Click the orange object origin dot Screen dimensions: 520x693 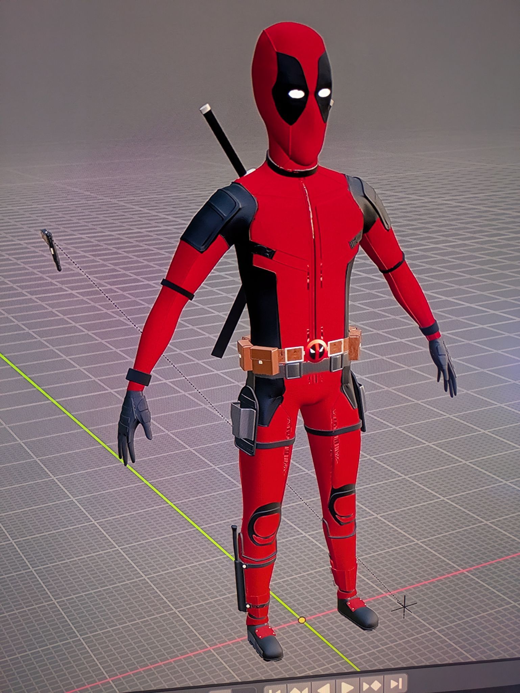pyautogui.click(x=302, y=620)
